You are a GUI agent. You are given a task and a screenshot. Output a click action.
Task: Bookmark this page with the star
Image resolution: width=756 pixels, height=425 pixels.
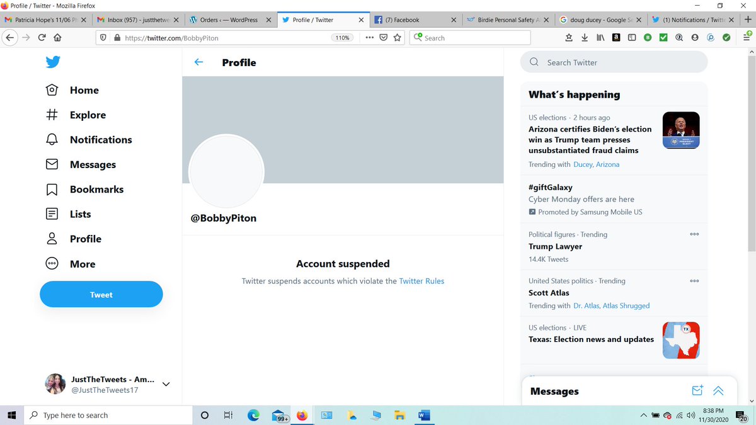[398, 38]
